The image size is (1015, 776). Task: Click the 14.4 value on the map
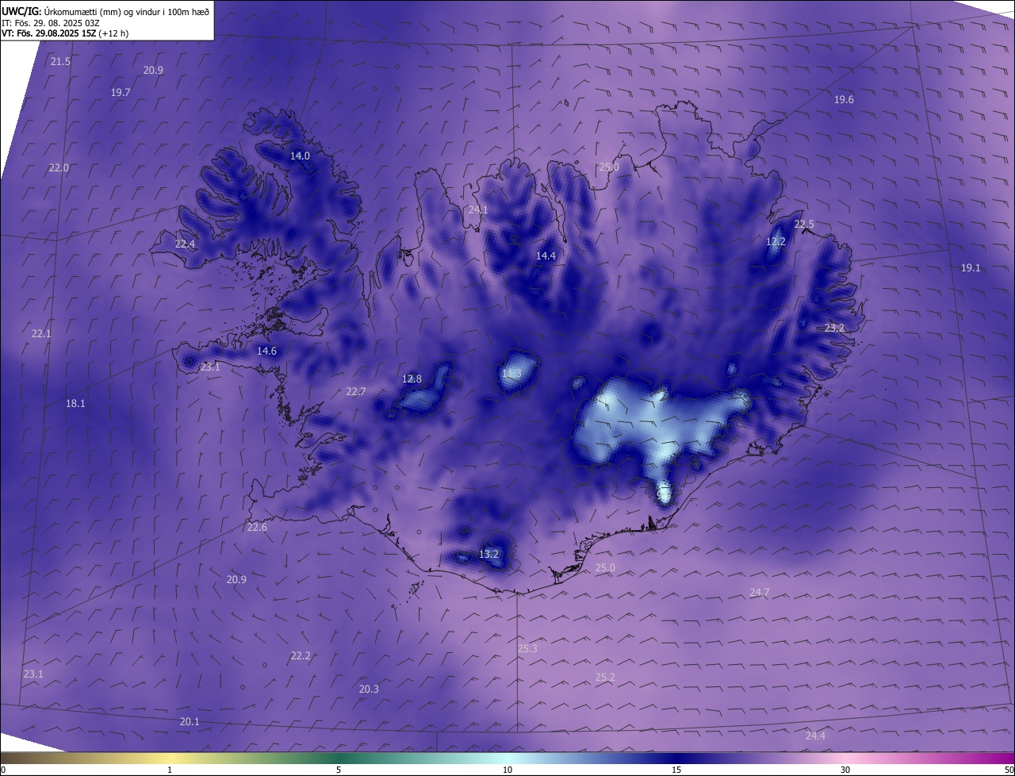pos(546,256)
